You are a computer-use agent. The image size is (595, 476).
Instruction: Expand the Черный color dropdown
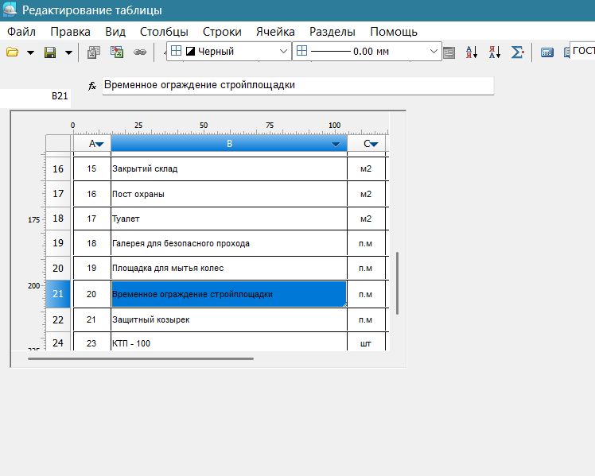point(284,52)
